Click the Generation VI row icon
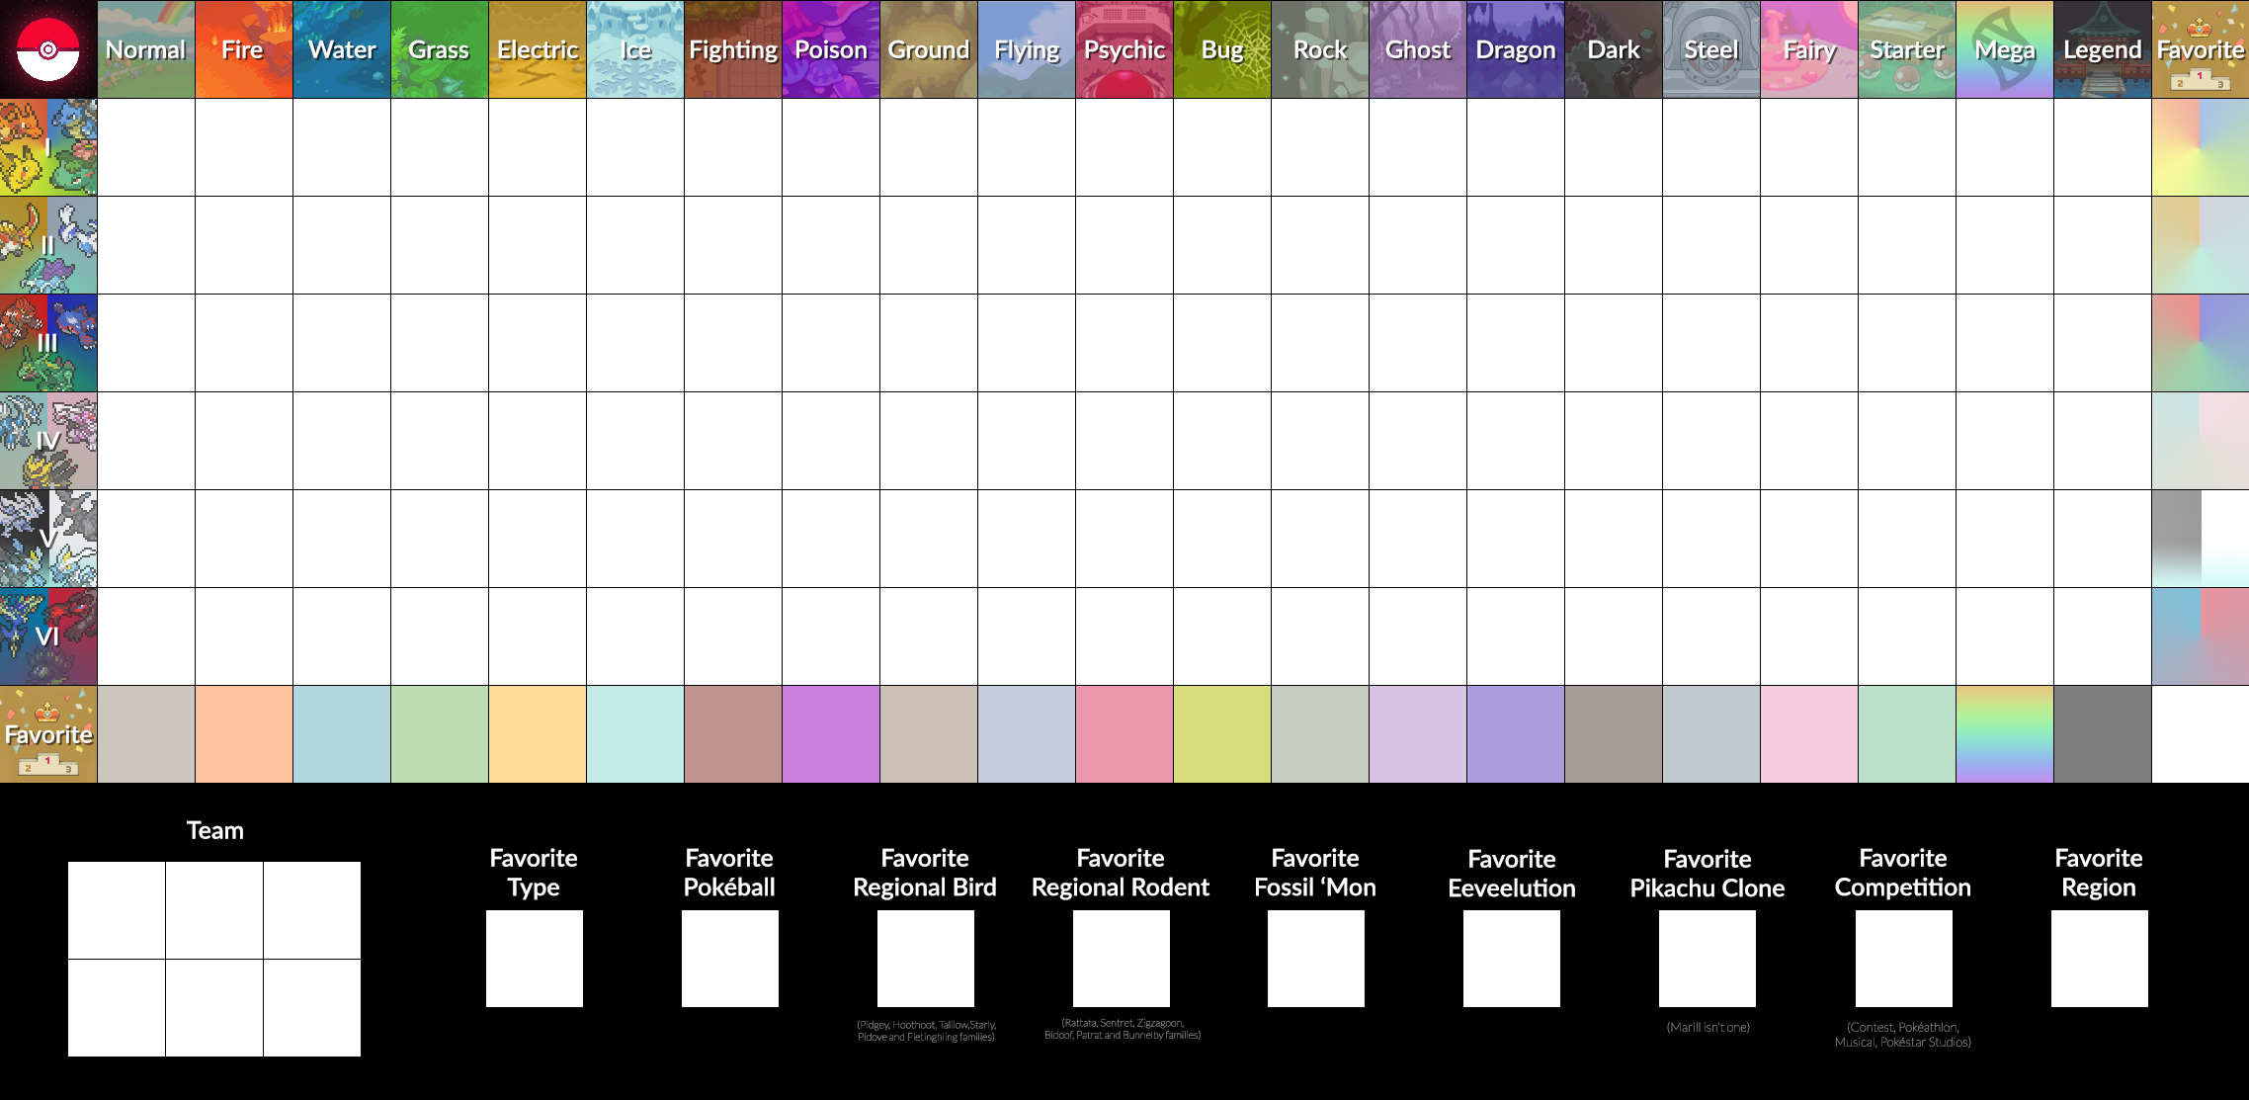This screenshot has width=2249, height=1100. tap(48, 636)
